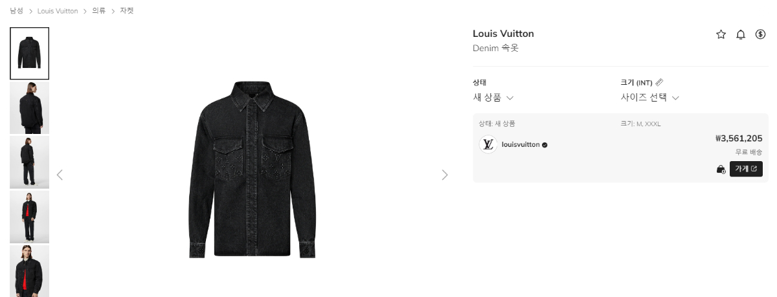Go to 남성 breadcrumb category
The width and height of the screenshot is (777, 297).
17,11
